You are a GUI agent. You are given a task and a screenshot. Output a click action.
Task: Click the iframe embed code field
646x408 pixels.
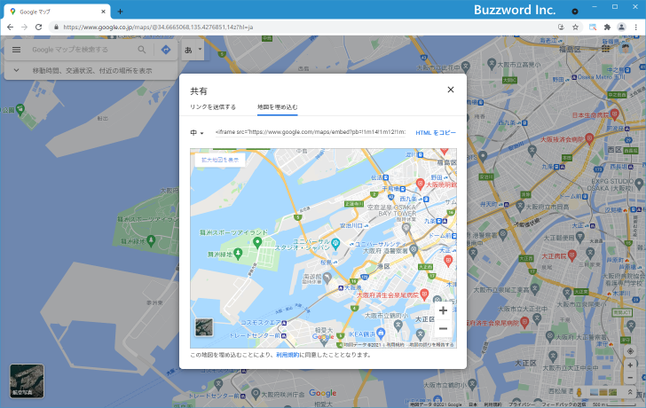[311, 132]
